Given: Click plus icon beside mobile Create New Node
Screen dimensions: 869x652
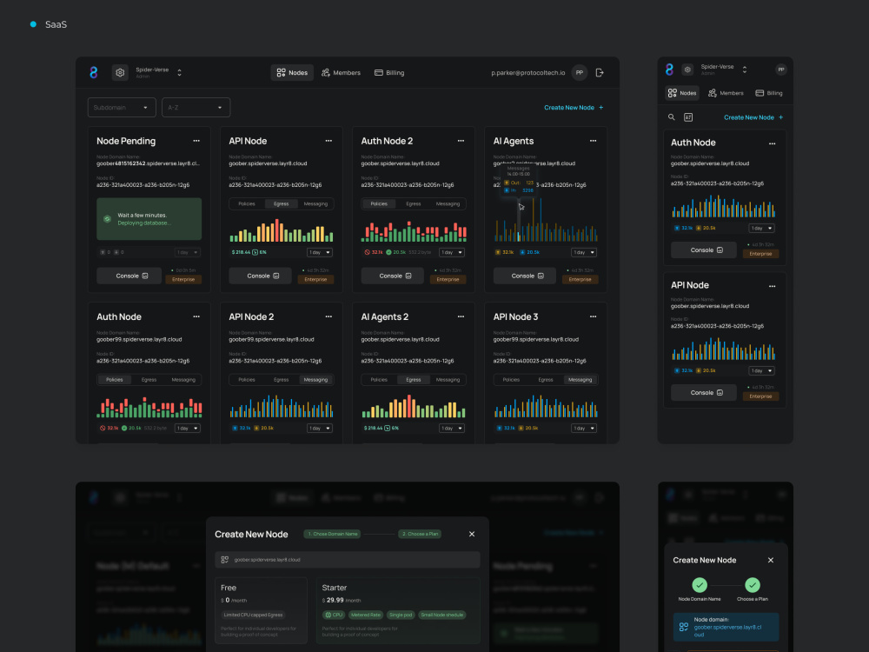Looking at the screenshot, I should point(781,117).
